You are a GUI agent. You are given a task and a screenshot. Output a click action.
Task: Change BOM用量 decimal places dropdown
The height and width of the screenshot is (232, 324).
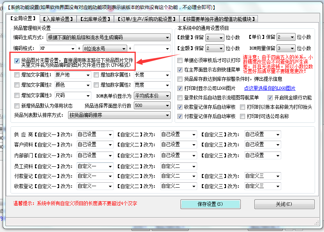(286, 48)
